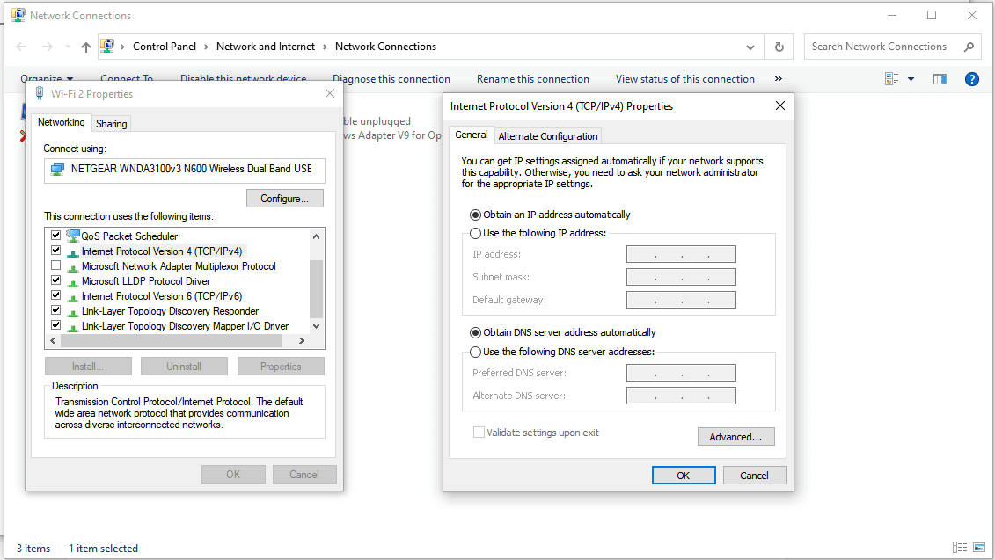Open the Alternate Configuration tab
The height and width of the screenshot is (560, 995).
(547, 135)
